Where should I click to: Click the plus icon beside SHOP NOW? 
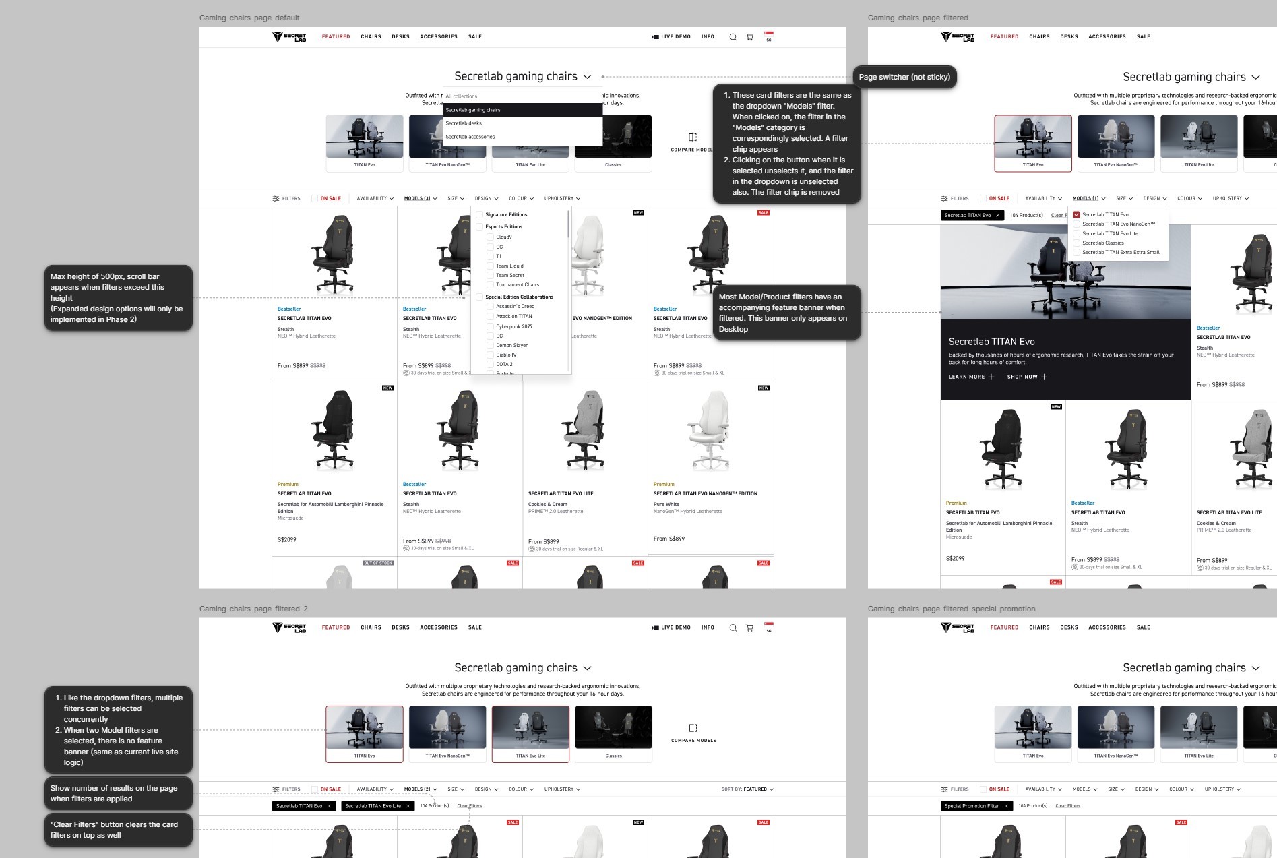(x=1044, y=377)
